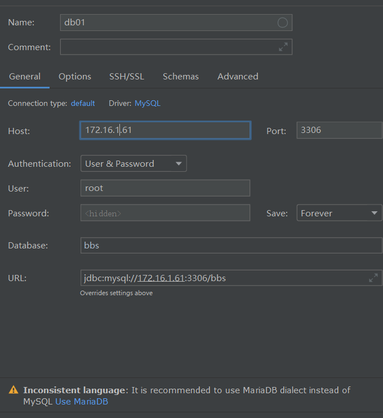
Task: Open the Authentication dropdown
Action: point(133,164)
